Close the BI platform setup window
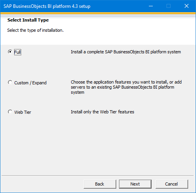Image resolution: width=196 pixels, height=193 pixels. pos(187,6)
